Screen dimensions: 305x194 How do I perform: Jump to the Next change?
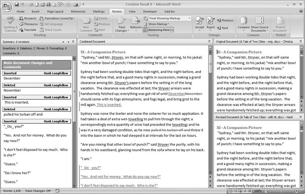click(x=222, y=28)
